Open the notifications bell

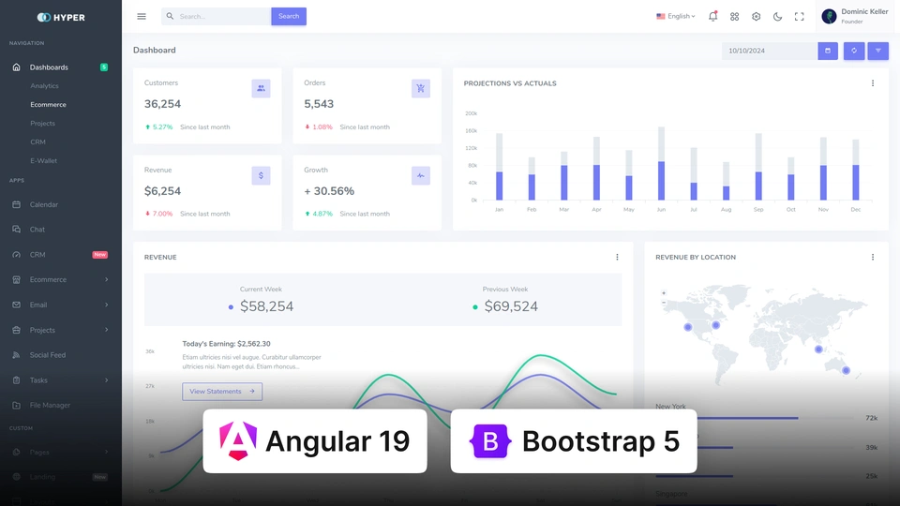pos(712,16)
